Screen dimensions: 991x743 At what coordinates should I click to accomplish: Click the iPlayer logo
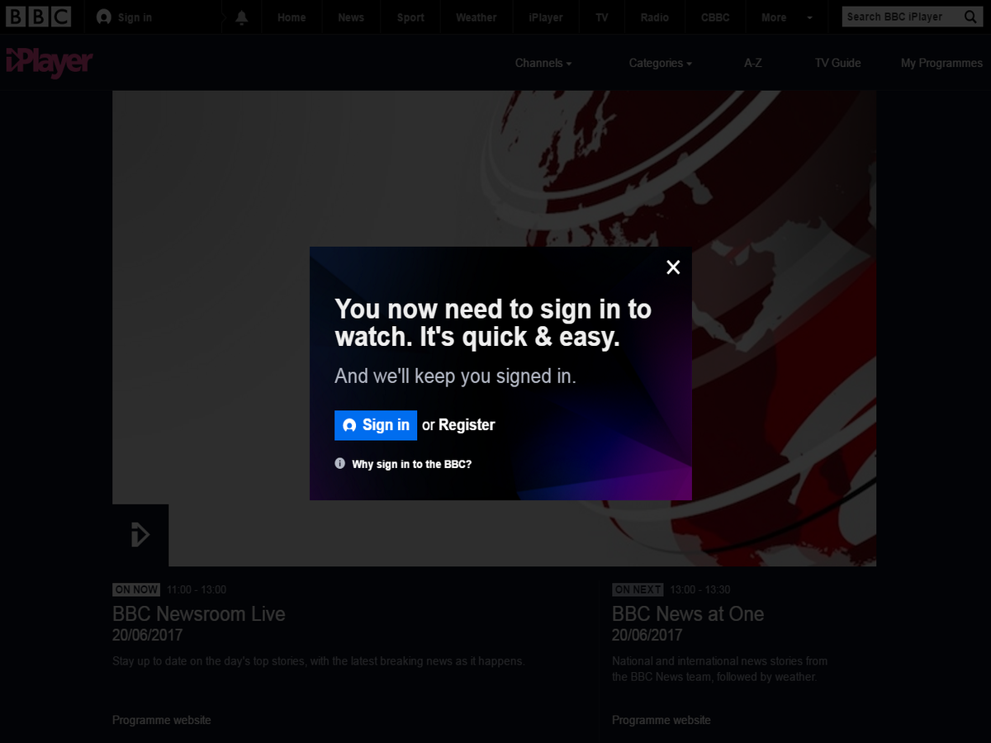pyautogui.click(x=50, y=63)
